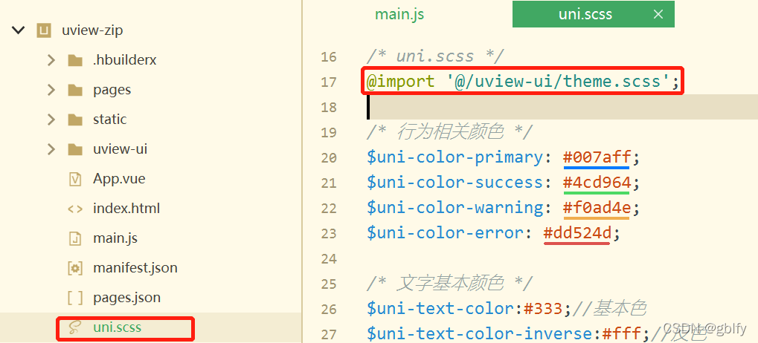Click the '基本色' comment on line 26
The height and width of the screenshot is (343, 758).
click(620, 308)
